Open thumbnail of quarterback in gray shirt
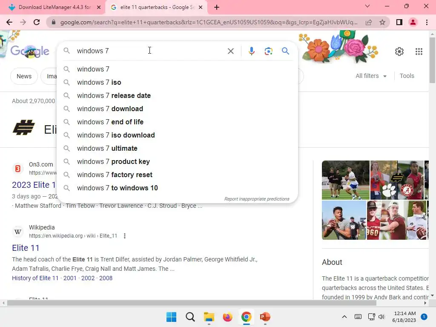Image resolution: width=436 pixels, height=327 pixels. click(344, 220)
